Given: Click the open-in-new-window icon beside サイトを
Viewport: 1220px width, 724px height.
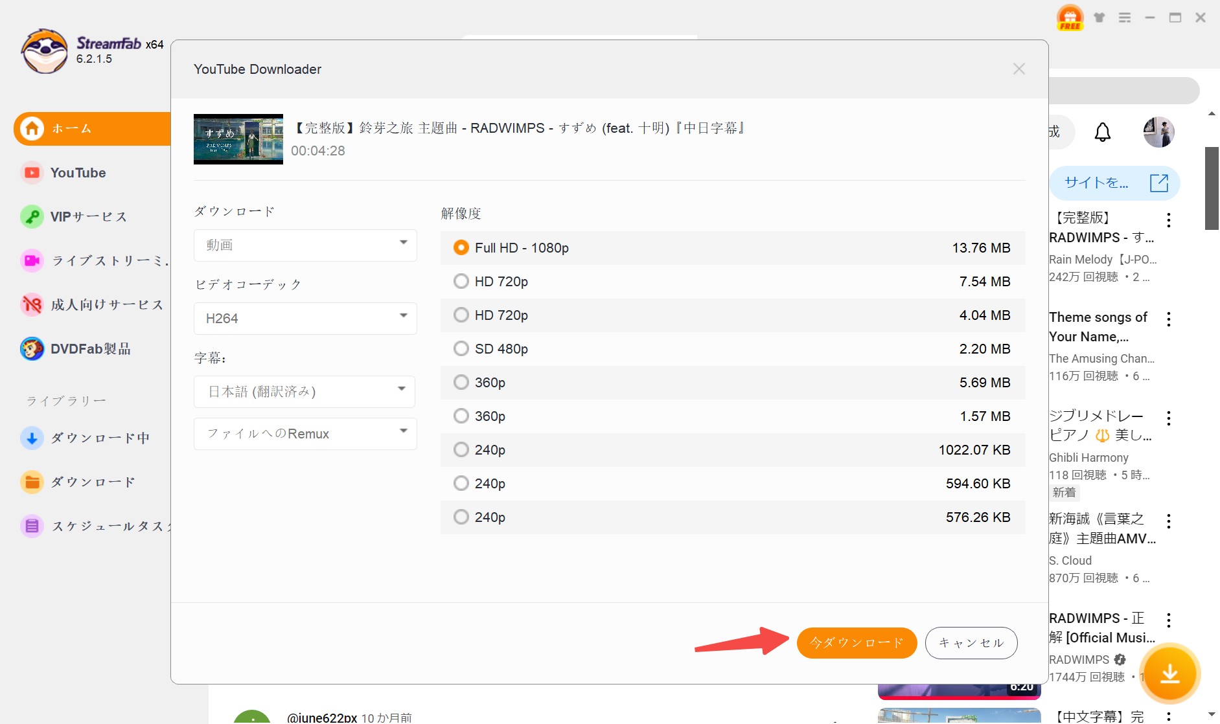Looking at the screenshot, I should [x=1159, y=183].
